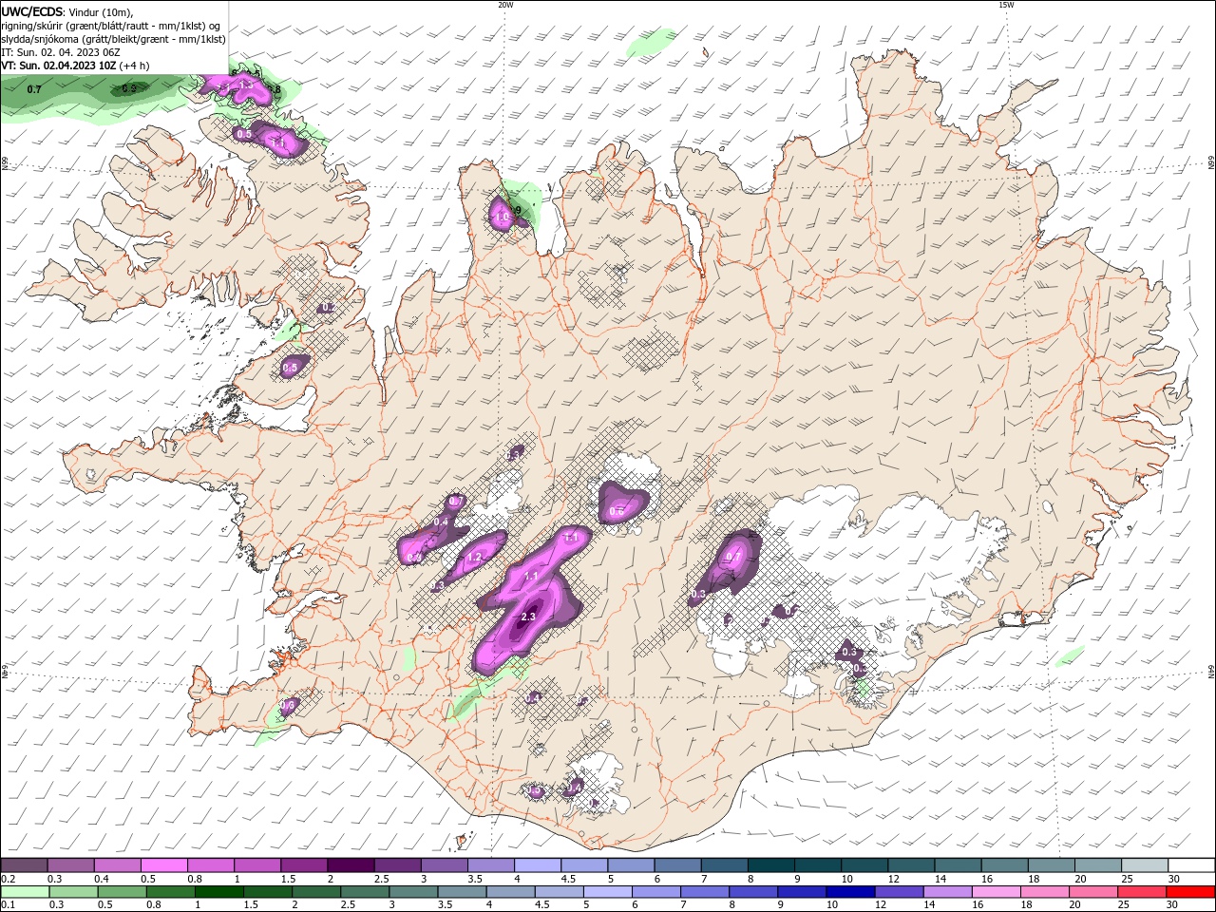The height and width of the screenshot is (912, 1216).
Task: Pick the light periwinkle upper swatch starting at 4
Action: point(536,865)
